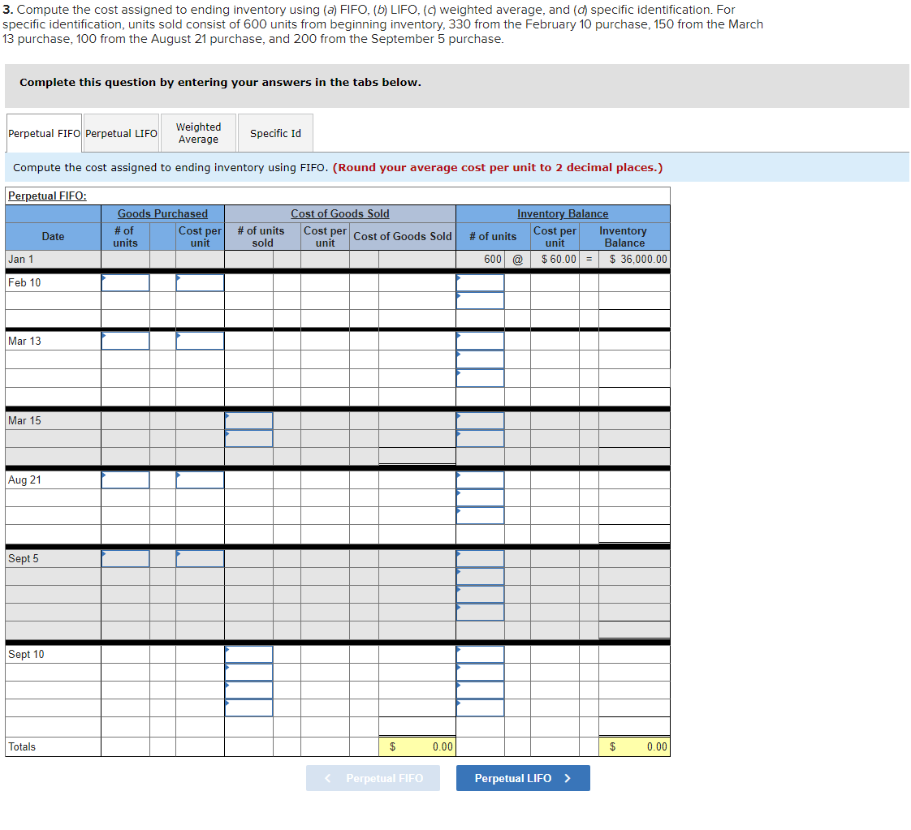Open the Perpetual FIFO tab
The height and width of the screenshot is (830, 911).
pyautogui.click(x=44, y=133)
